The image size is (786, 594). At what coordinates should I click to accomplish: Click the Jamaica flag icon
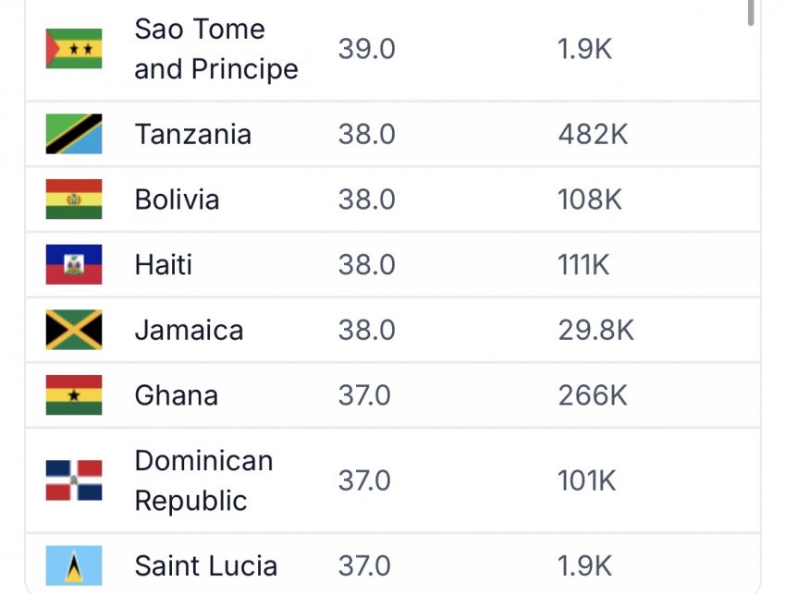[x=74, y=330]
